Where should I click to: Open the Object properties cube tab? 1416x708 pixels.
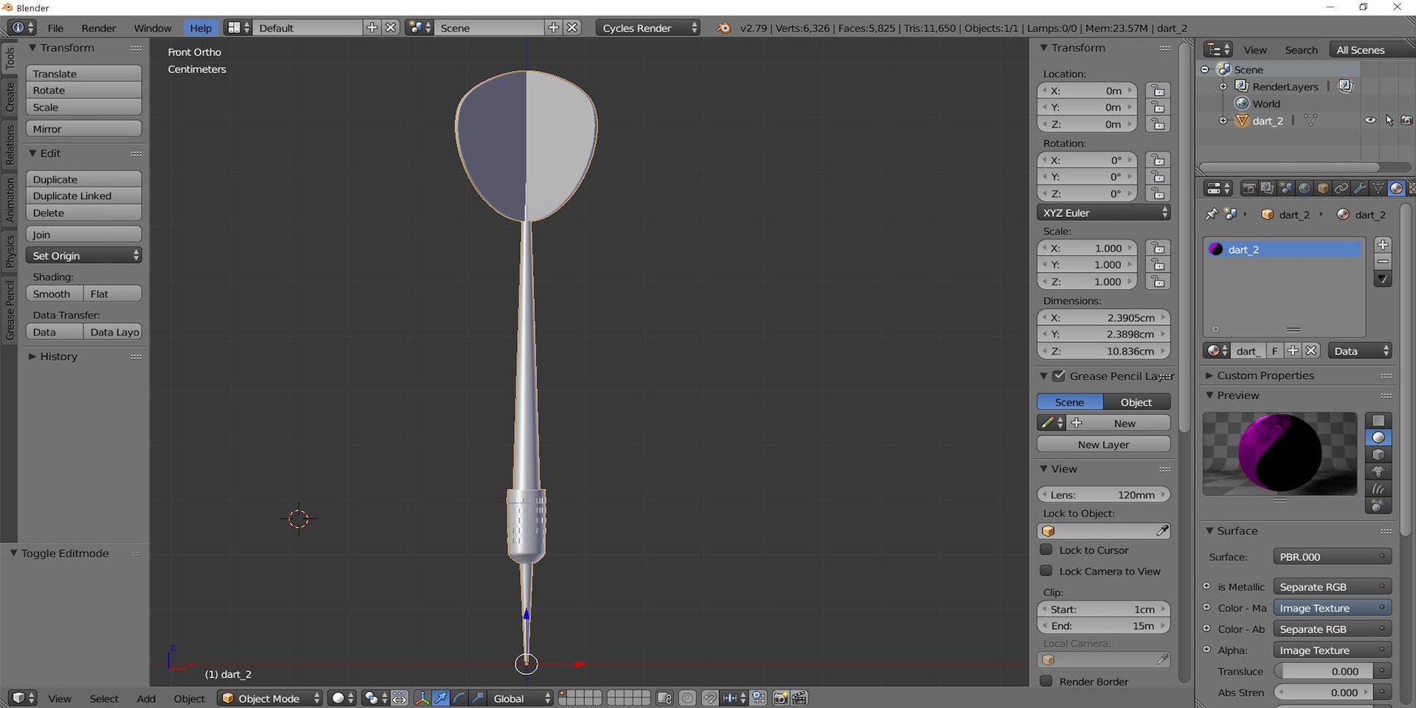pyautogui.click(x=1322, y=189)
